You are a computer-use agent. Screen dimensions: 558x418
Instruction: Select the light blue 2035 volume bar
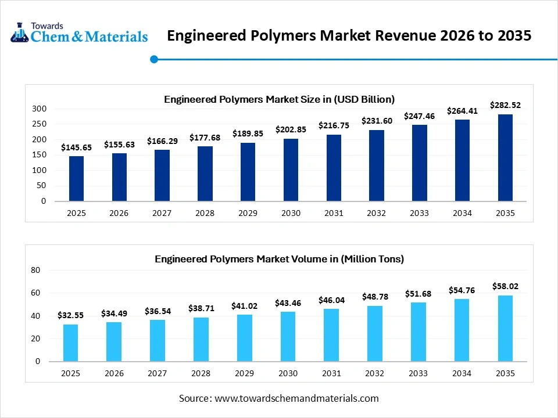pos(505,329)
